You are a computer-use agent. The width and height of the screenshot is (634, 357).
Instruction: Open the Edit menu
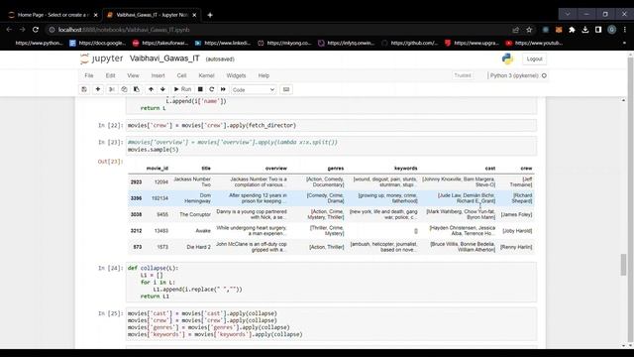coord(110,75)
